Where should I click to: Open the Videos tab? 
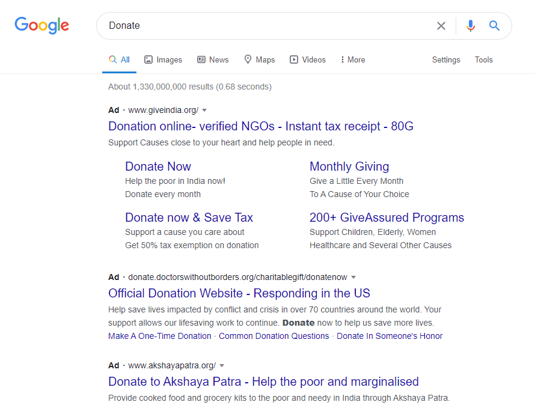(x=308, y=59)
